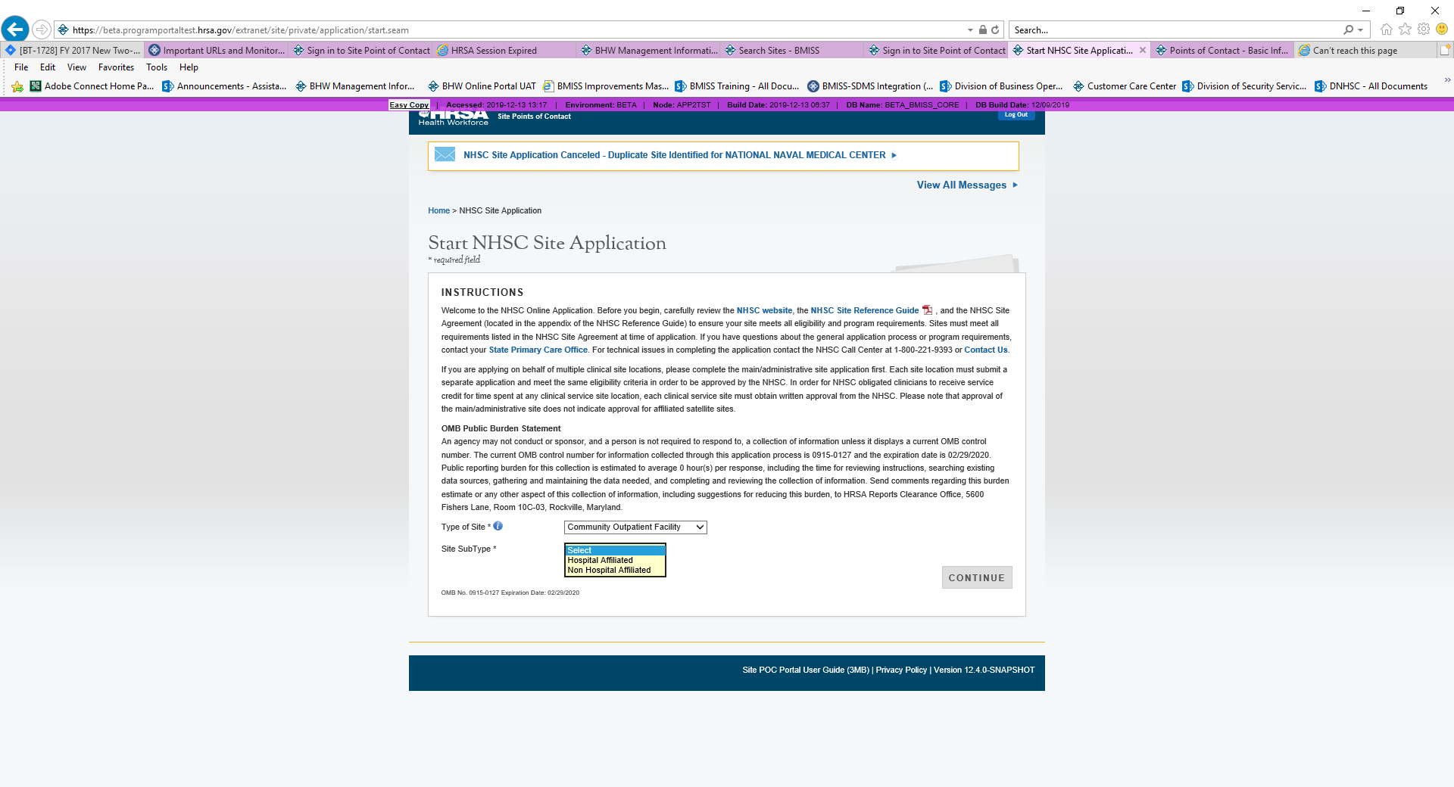Open the address bar history dropdown arrow
This screenshot has width=1454, height=787.
(970, 30)
